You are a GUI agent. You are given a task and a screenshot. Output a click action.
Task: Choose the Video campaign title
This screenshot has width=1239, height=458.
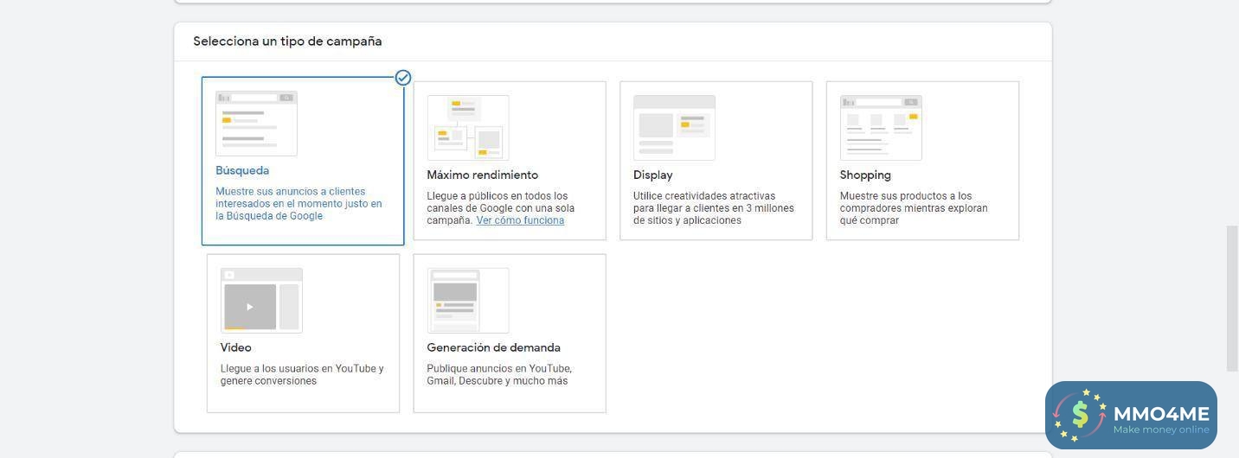tap(235, 348)
